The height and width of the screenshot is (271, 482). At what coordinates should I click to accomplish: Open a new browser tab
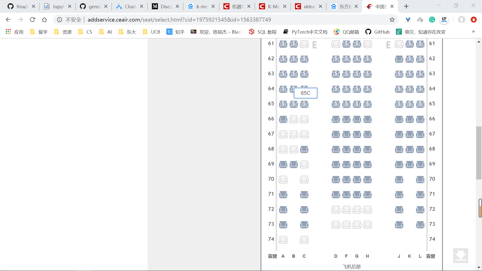(x=406, y=7)
